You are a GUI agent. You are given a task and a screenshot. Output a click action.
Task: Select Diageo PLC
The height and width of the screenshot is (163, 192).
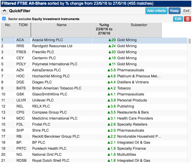pyautogui.click(x=42, y=82)
